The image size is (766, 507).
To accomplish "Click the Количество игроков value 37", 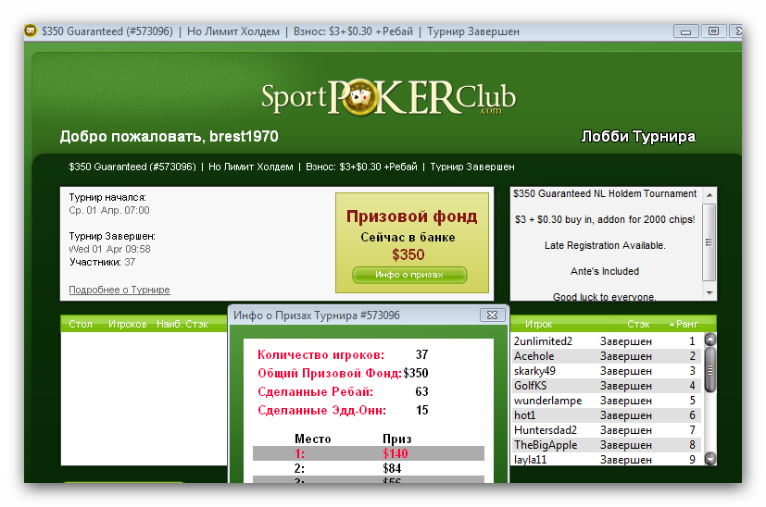I will (x=422, y=354).
